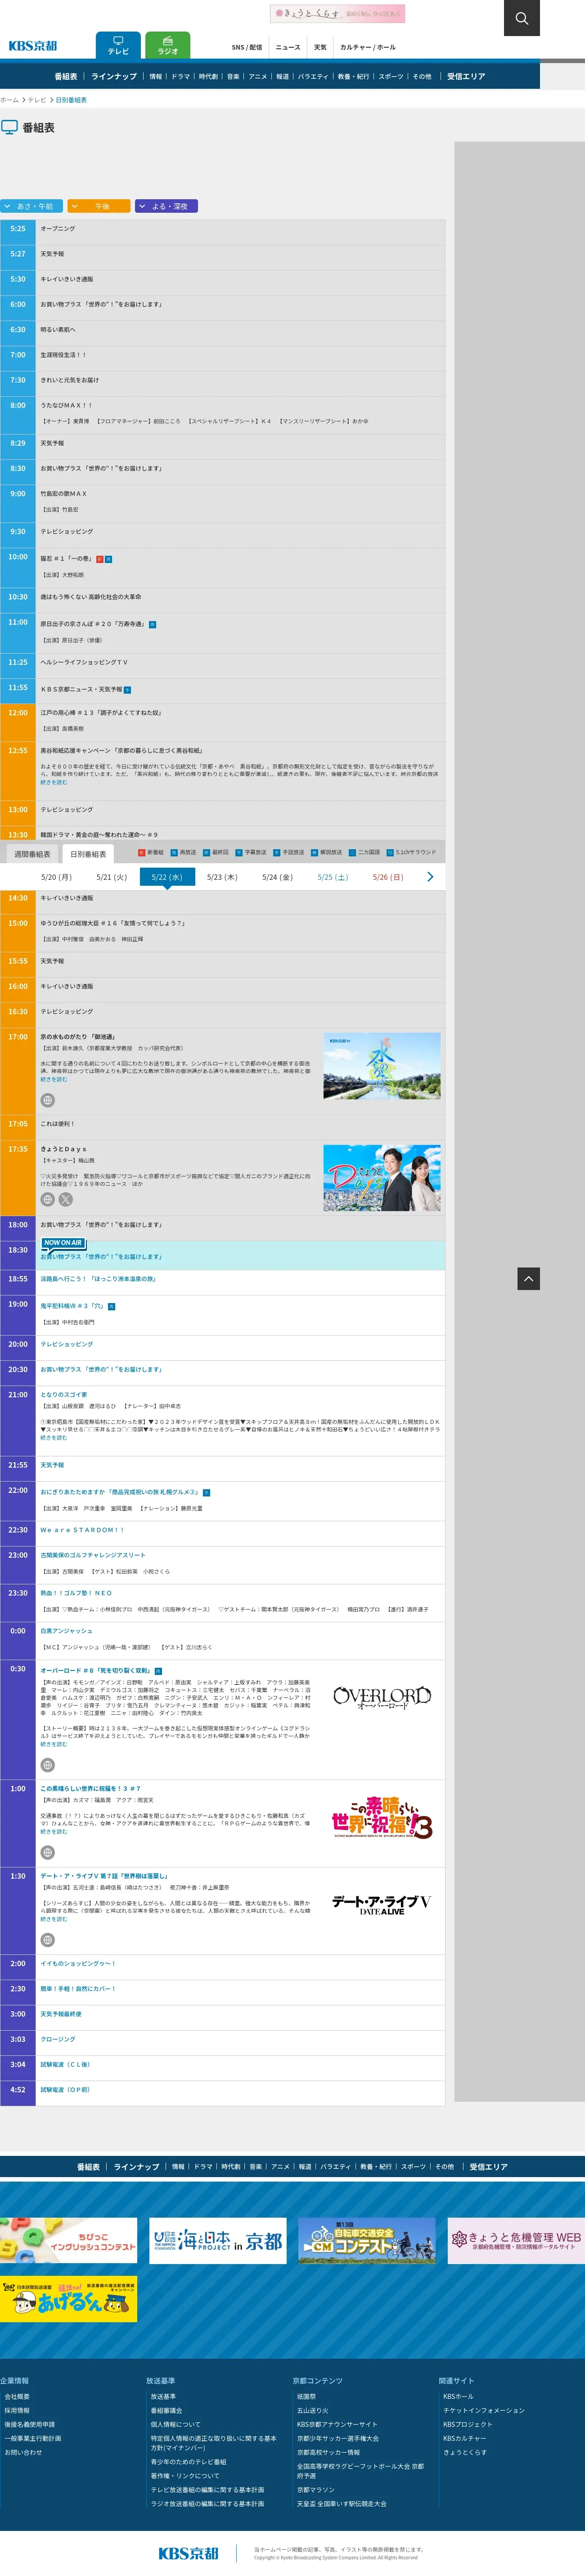Open the きょうと危機管理WEB banner
The width and height of the screenshot is (585, 2576).
tap(516, 2241)
